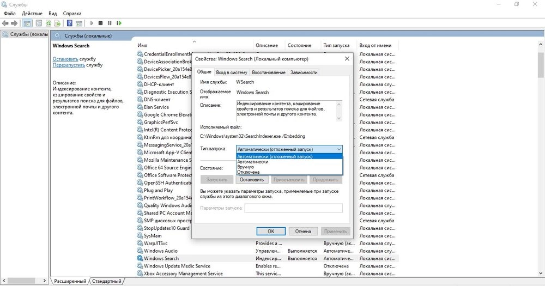Click the gear icon of Google Chrome Elevation service
545x286 pixels.
[140, 115]
